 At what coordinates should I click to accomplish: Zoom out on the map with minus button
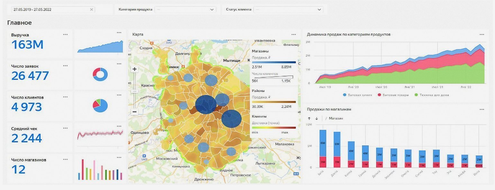click(135, 112)
